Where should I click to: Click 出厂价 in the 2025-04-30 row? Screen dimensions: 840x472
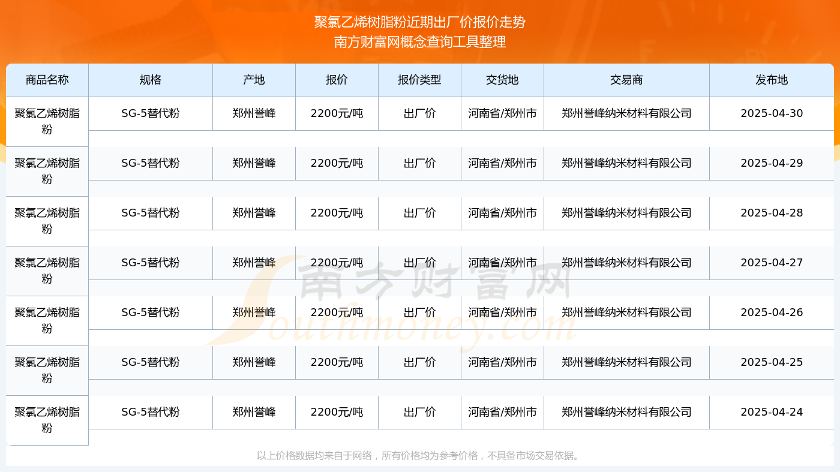(419, 113)
